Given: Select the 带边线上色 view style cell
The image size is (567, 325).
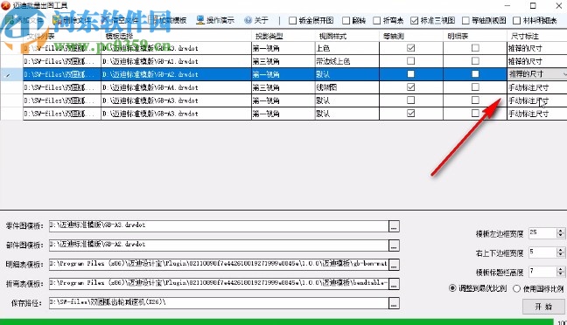Looking at the screenshot, I should coord(347,61).
